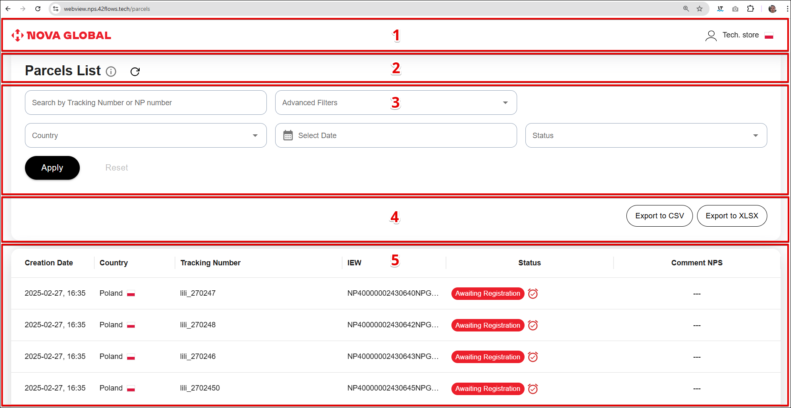
Task: Focus the tracking number search field
Action: 145,103
